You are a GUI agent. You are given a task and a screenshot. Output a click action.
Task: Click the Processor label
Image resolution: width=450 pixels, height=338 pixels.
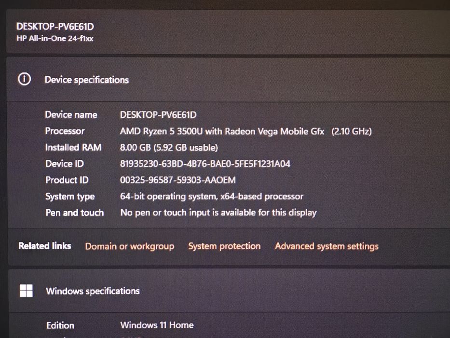tap(65, 131)
